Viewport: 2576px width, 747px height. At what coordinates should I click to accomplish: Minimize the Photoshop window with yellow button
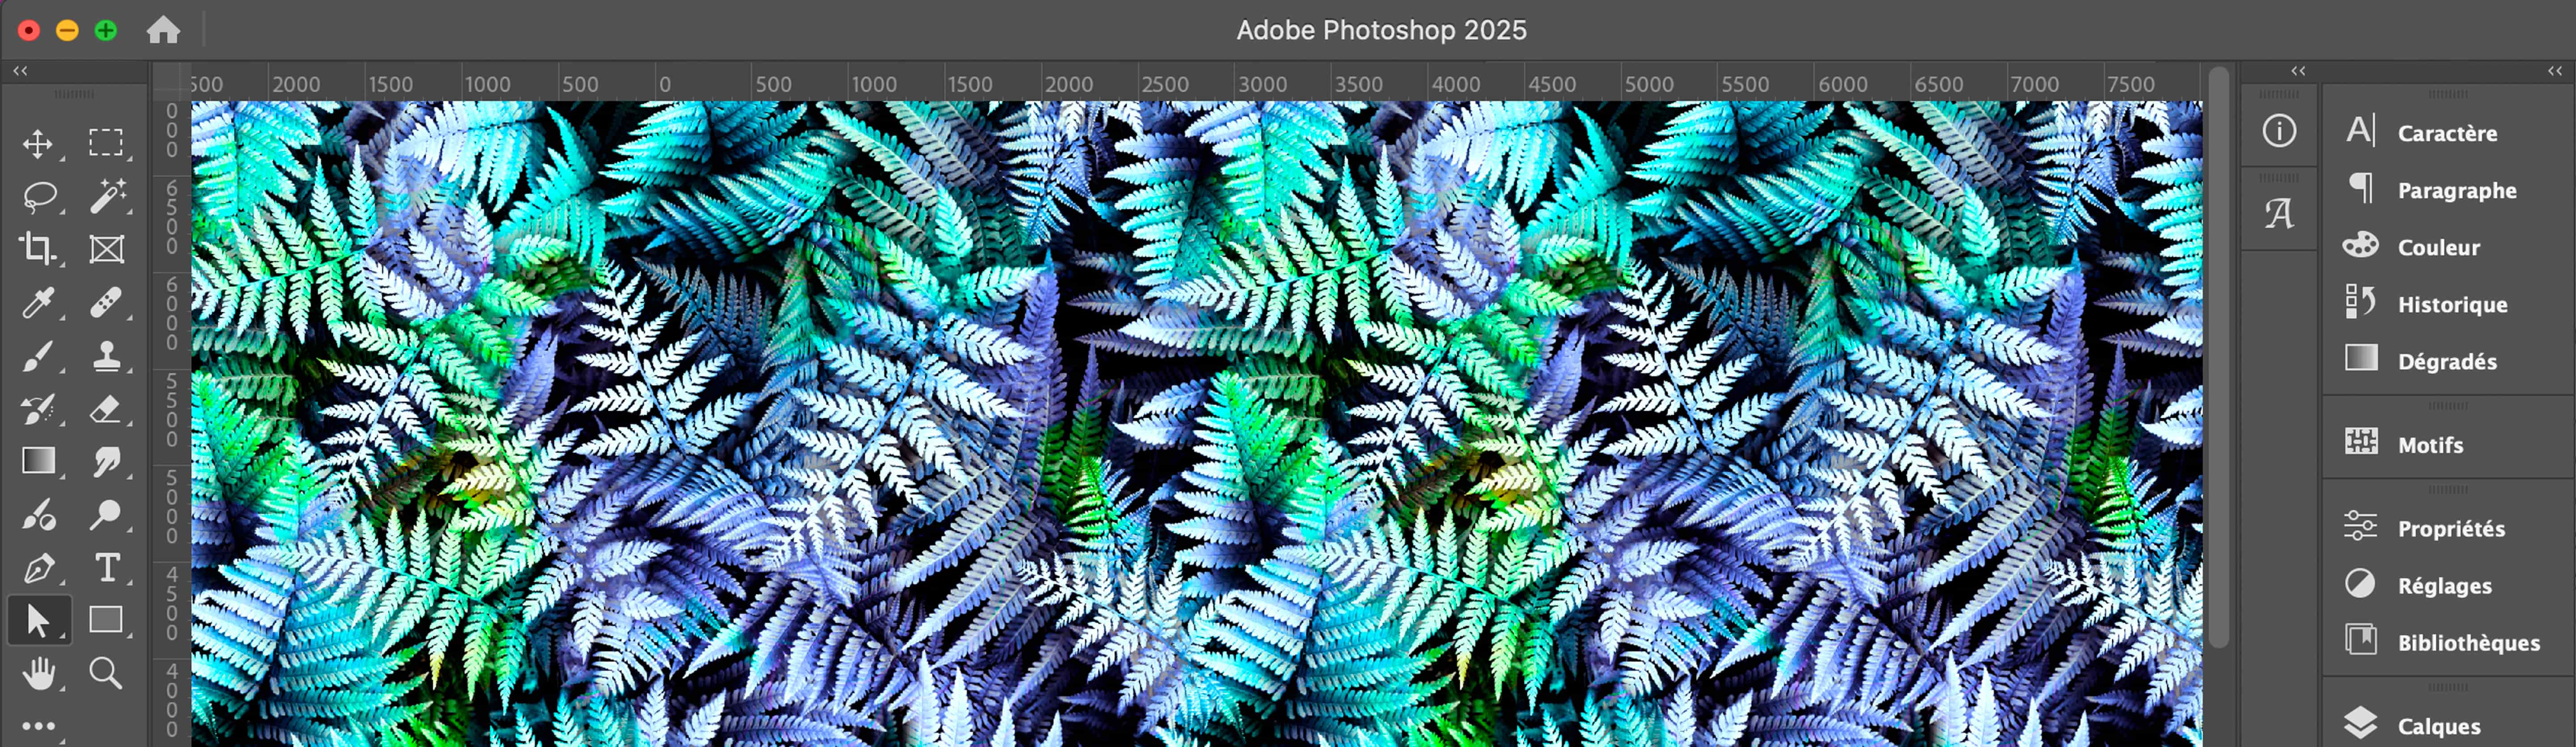(x=67, y=30)
